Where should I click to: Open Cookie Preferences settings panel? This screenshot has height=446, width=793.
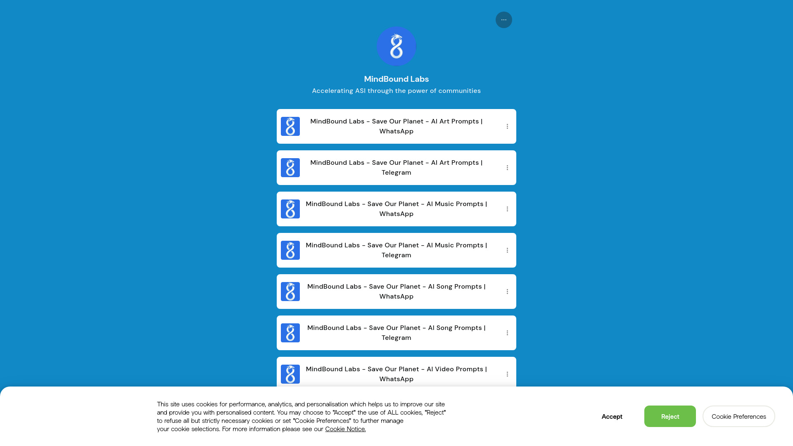pyautogui.click(x=738, y=416)
